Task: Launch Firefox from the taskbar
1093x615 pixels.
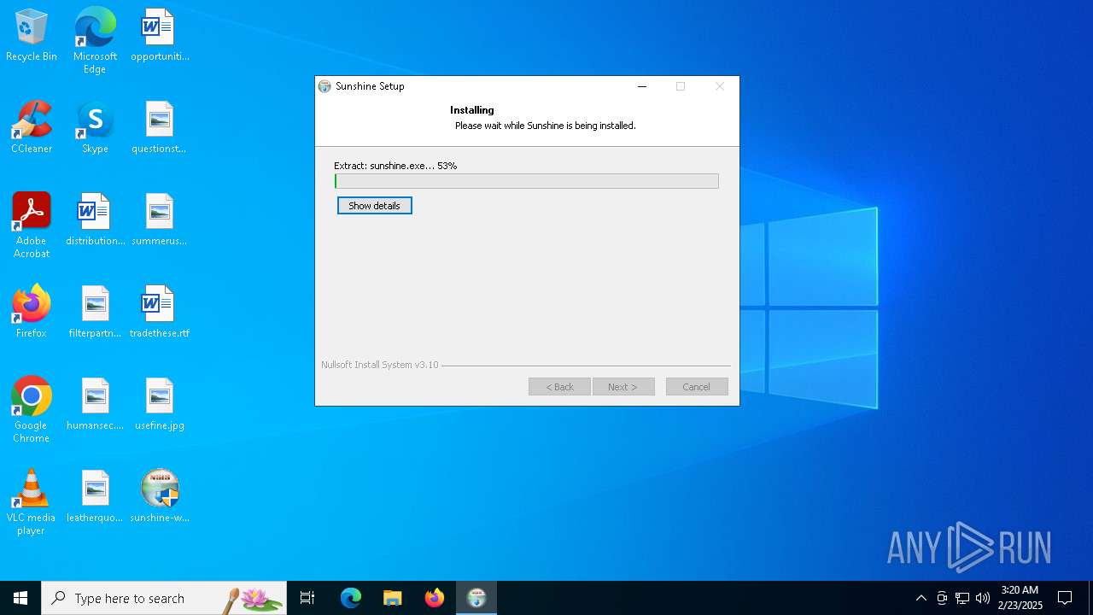Action: tap(435, 598)
